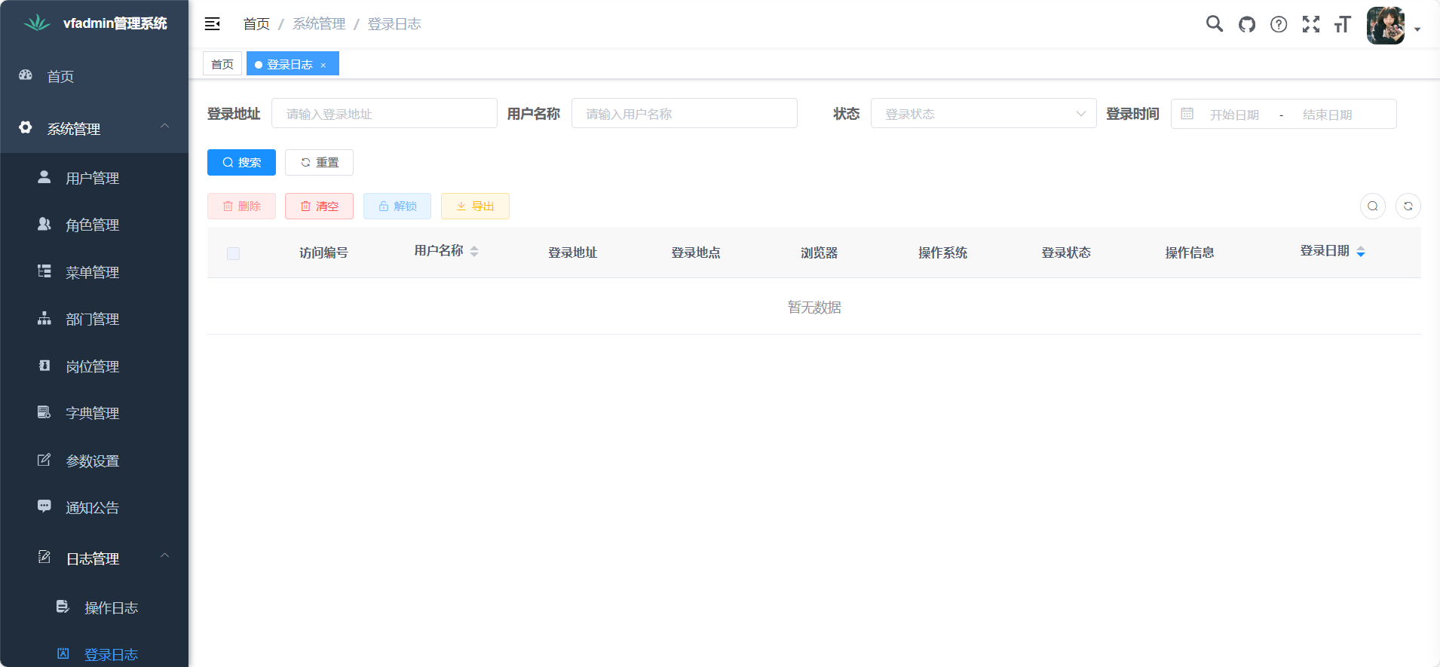
Task: Open 部门管理 in the sidebar
Action: pyautogui.click(x=94, y=319)
